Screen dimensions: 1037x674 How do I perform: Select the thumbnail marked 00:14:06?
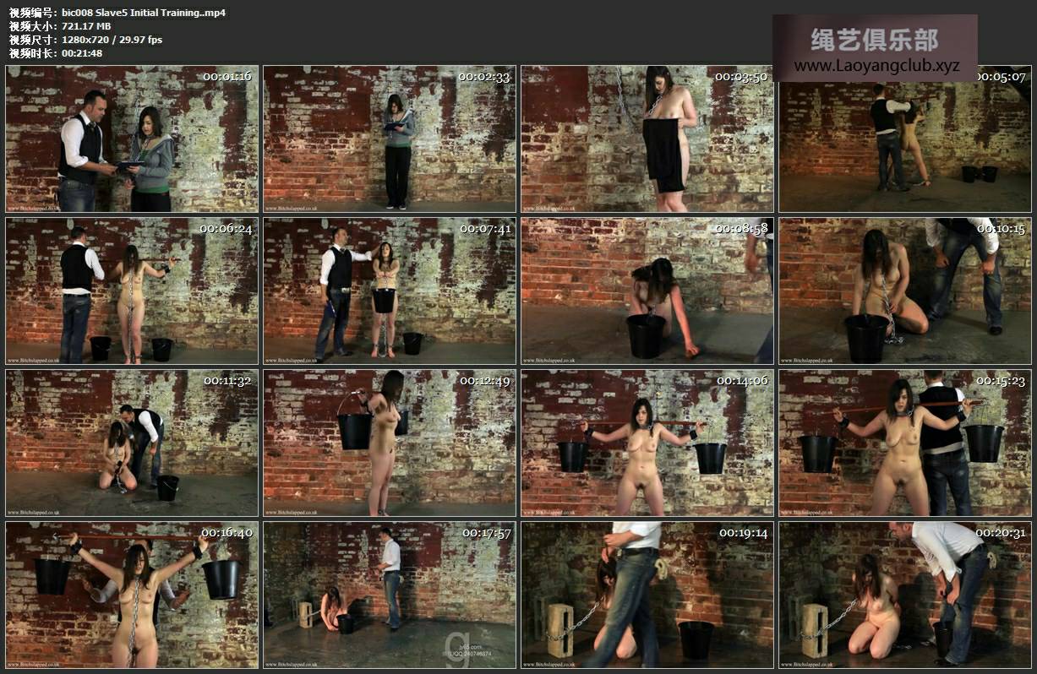[647, 443]
